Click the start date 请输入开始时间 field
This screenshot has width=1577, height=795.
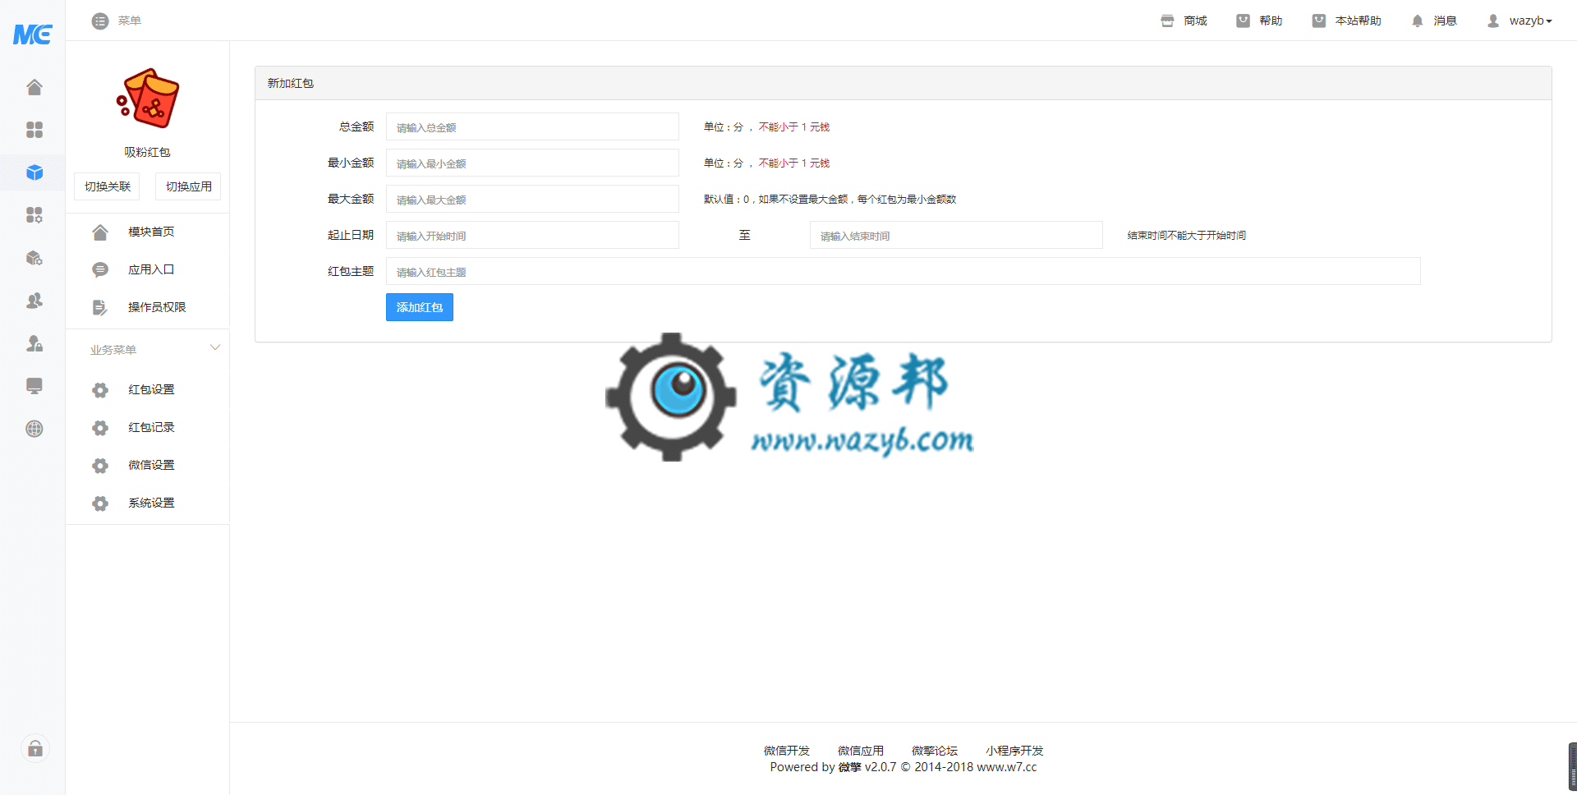pos(532,236)
